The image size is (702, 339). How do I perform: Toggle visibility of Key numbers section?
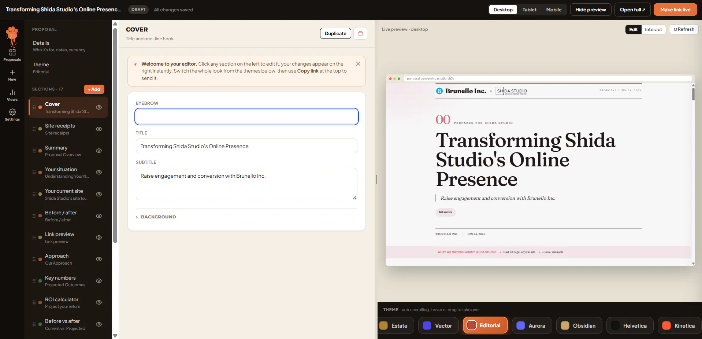pyautogui.click(x=99, y=281)
